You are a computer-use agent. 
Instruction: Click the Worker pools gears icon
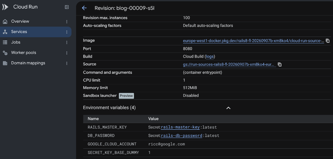5,53
